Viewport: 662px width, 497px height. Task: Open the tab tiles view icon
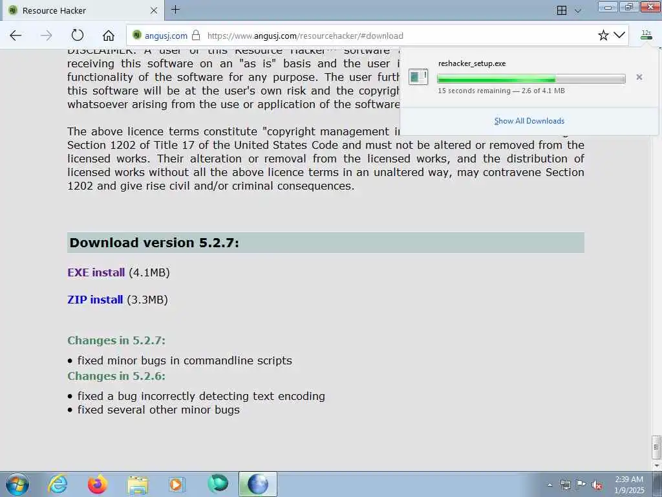[562, 10]
